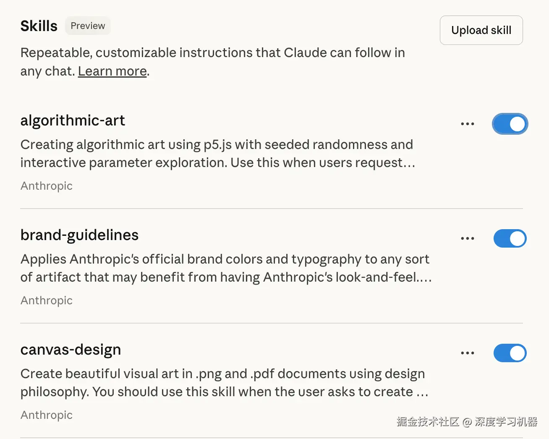Click the Anthropic author label under brand-guidelines

47,301
